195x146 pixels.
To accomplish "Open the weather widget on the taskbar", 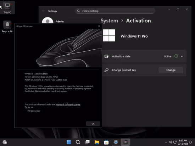I will click(x=5, y=142).
